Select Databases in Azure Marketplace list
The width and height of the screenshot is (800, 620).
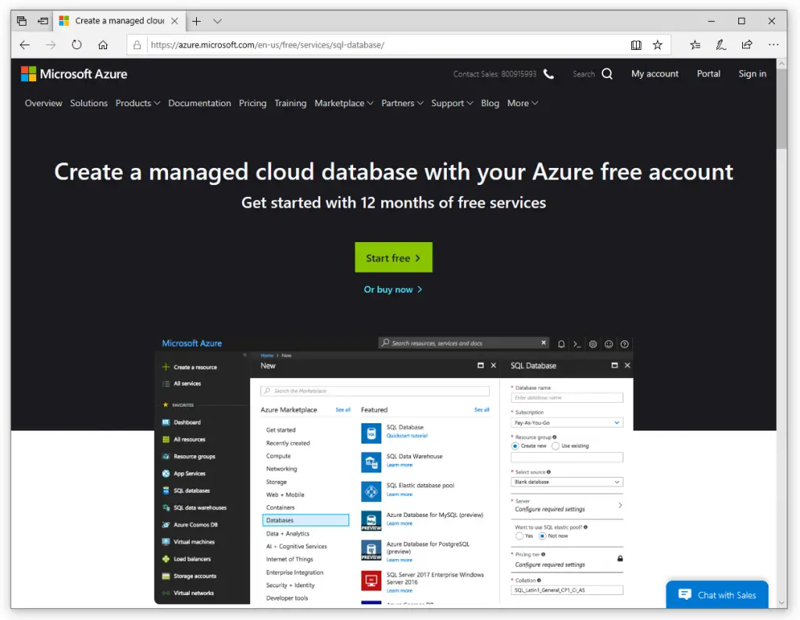tap(305, 520)
